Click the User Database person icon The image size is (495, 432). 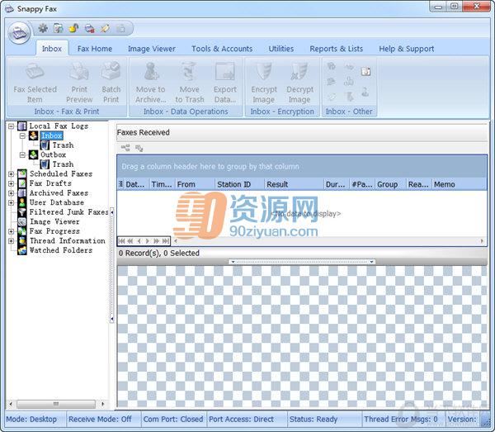22,202
